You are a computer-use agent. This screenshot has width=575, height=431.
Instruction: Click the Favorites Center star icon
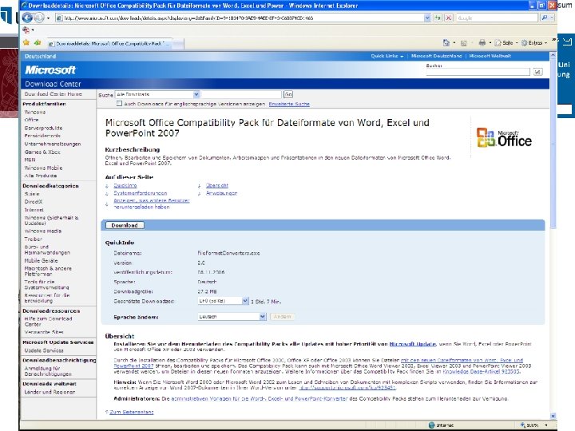26,42
